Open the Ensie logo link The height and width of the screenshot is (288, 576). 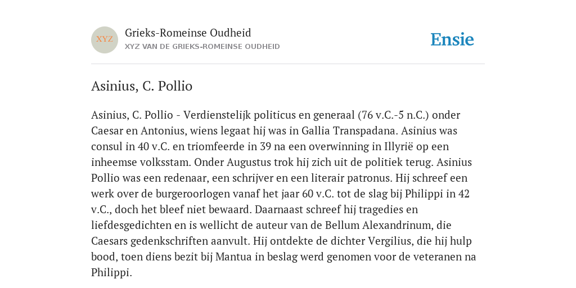(x=452, y=39)
